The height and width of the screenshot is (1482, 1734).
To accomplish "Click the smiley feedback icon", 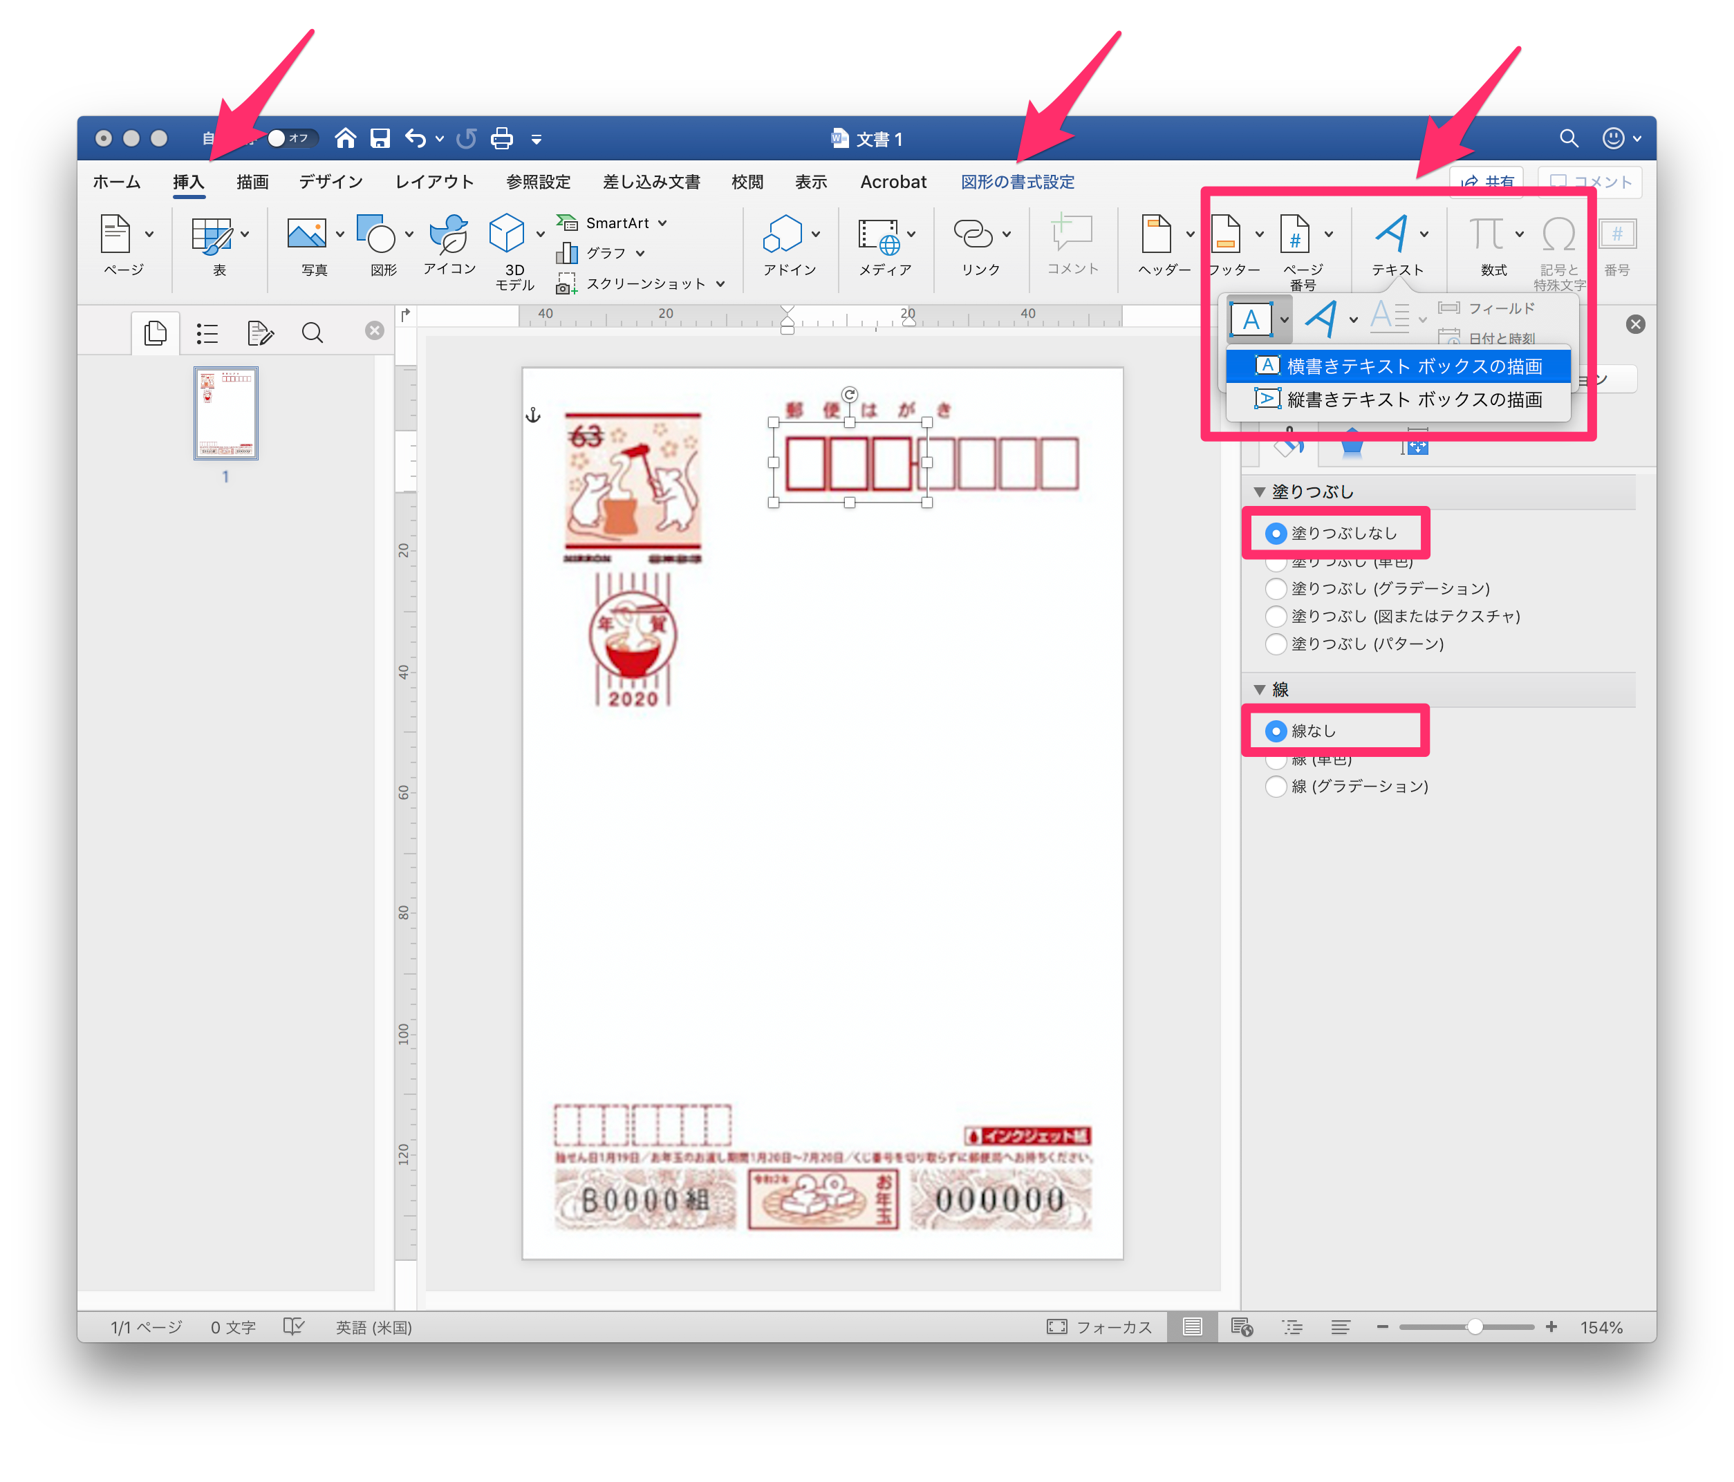I will tap(1614, 138).
